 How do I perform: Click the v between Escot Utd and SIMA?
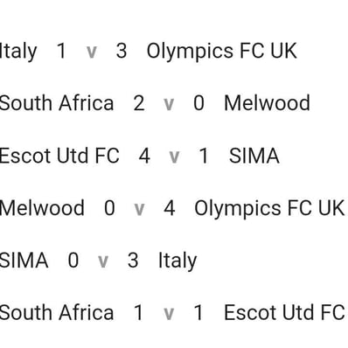tap(174, 157)
